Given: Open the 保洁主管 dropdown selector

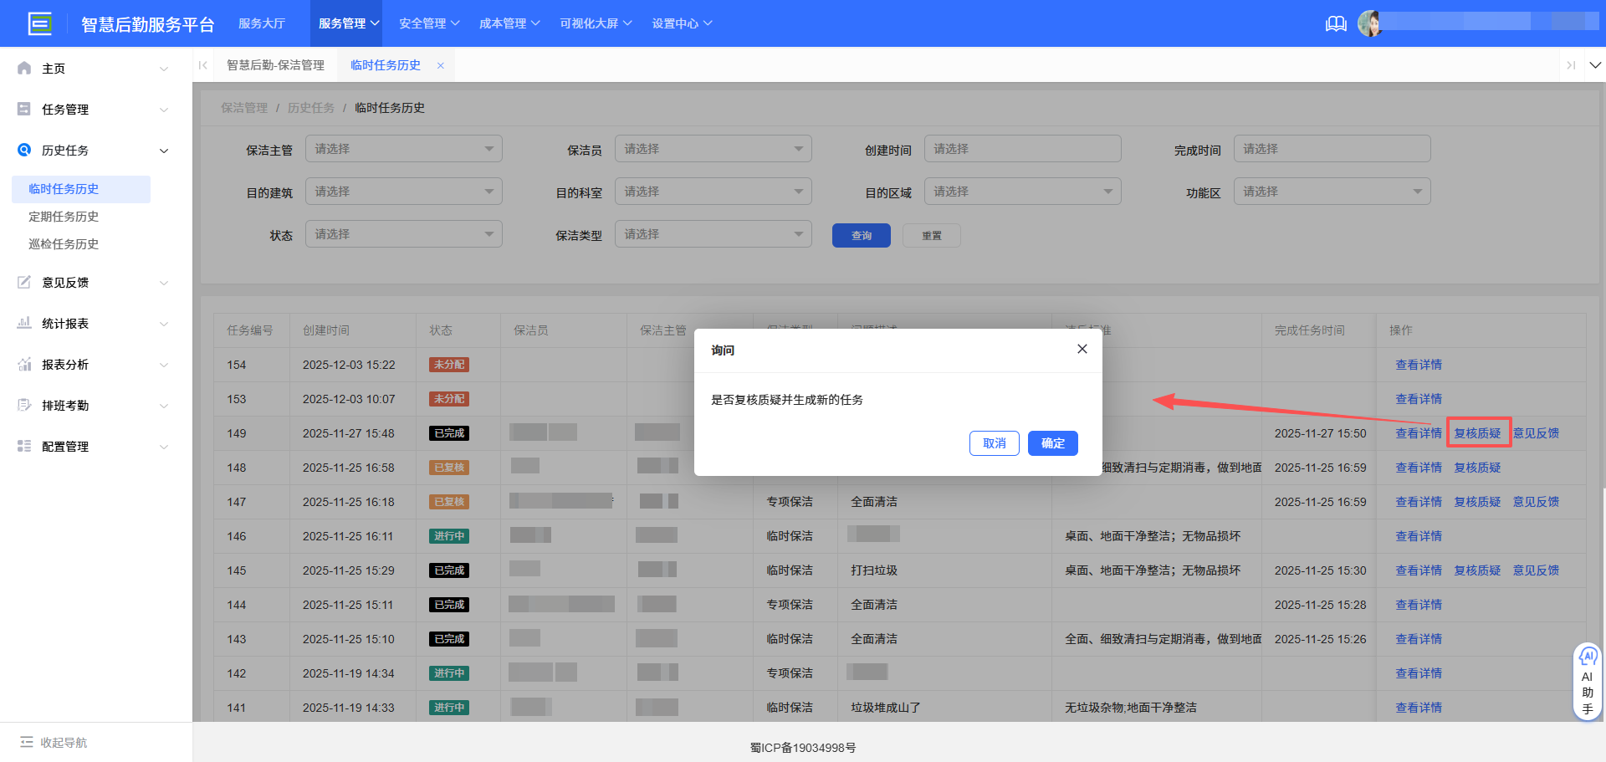Looking at the screenshot, I should 403,148.
